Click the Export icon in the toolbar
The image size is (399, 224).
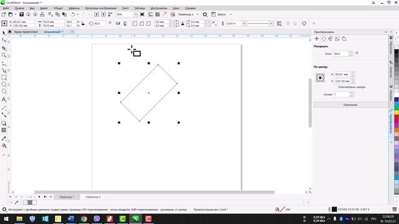pyautogui.click(x=103, y=14)
